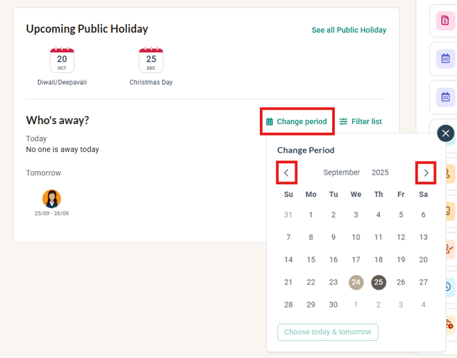The width and height of the screenshot is (457, 358).
Task: Go to the previous month in the calendar
Action: tap(286, 173)
